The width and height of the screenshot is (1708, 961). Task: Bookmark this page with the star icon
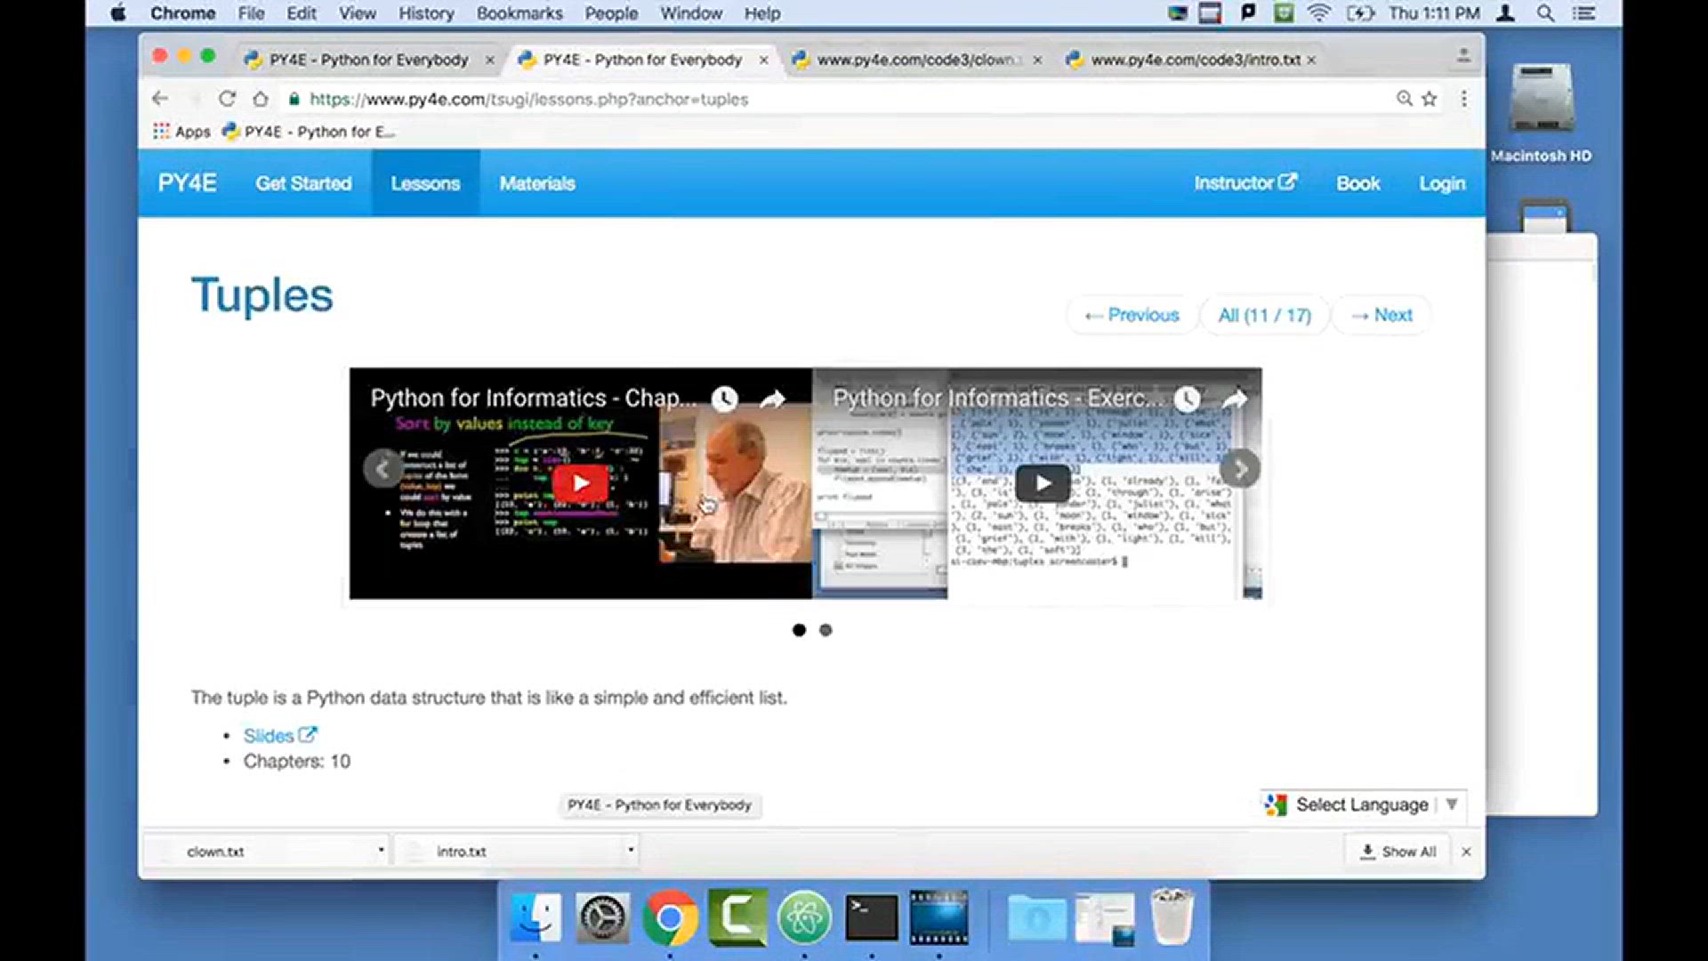1430,99
